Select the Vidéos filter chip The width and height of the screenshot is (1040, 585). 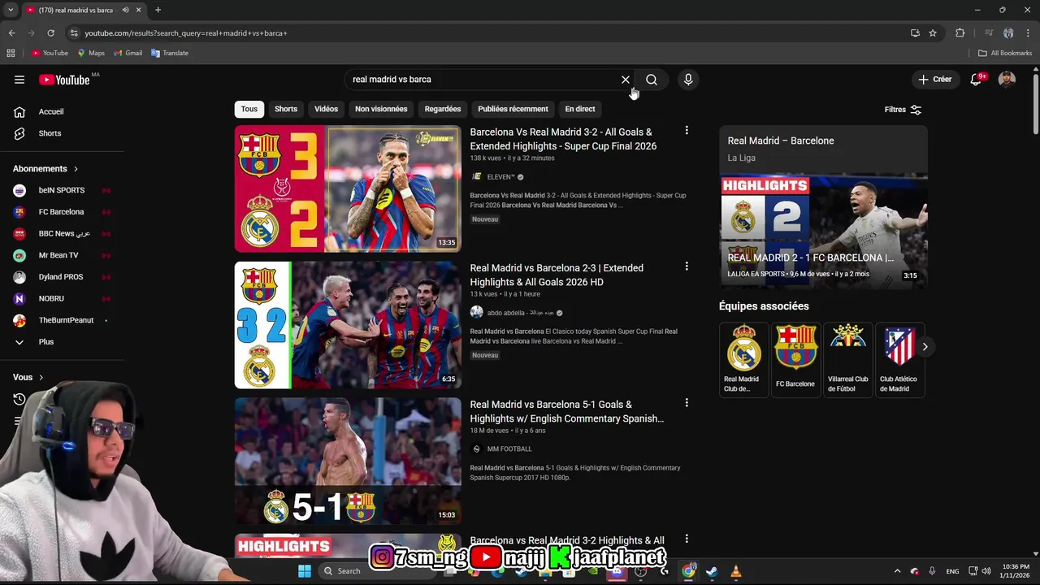(326, 109)
